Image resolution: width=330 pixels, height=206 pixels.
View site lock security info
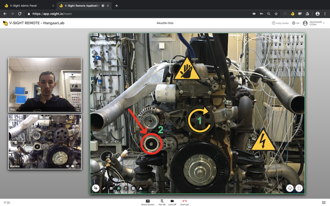coord(29,14)
